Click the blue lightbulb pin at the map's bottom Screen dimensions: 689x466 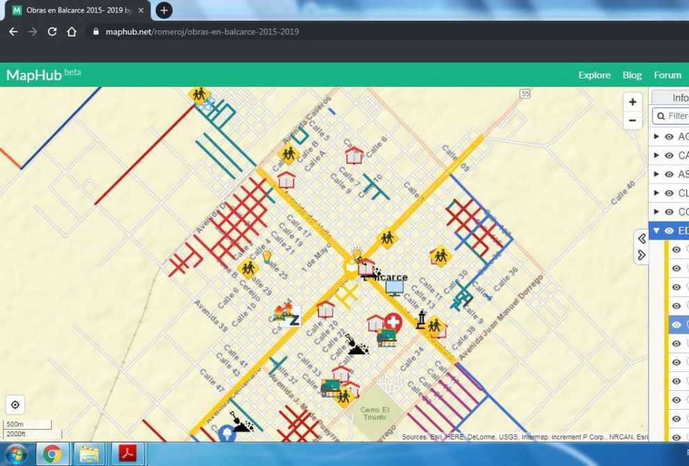227,433
